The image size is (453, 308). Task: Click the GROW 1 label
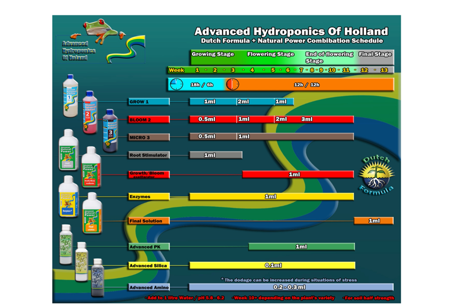pyautogui.click(x=149, y=101)
